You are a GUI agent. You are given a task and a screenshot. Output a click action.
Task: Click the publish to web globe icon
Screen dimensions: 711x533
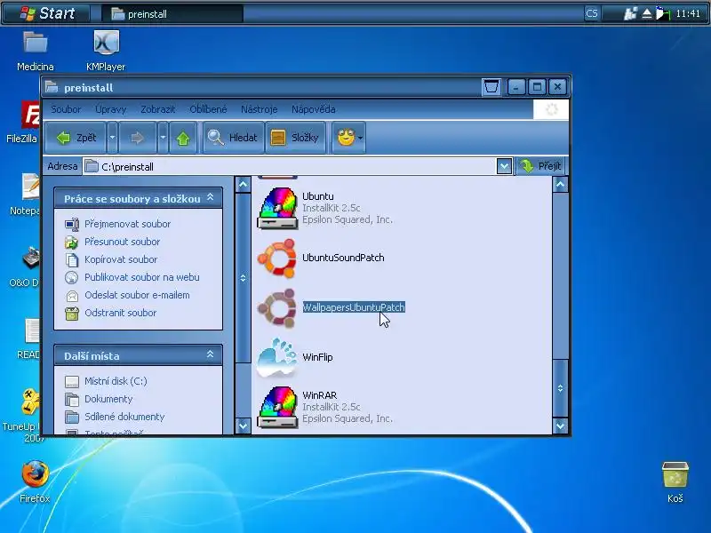coord(72,277)
